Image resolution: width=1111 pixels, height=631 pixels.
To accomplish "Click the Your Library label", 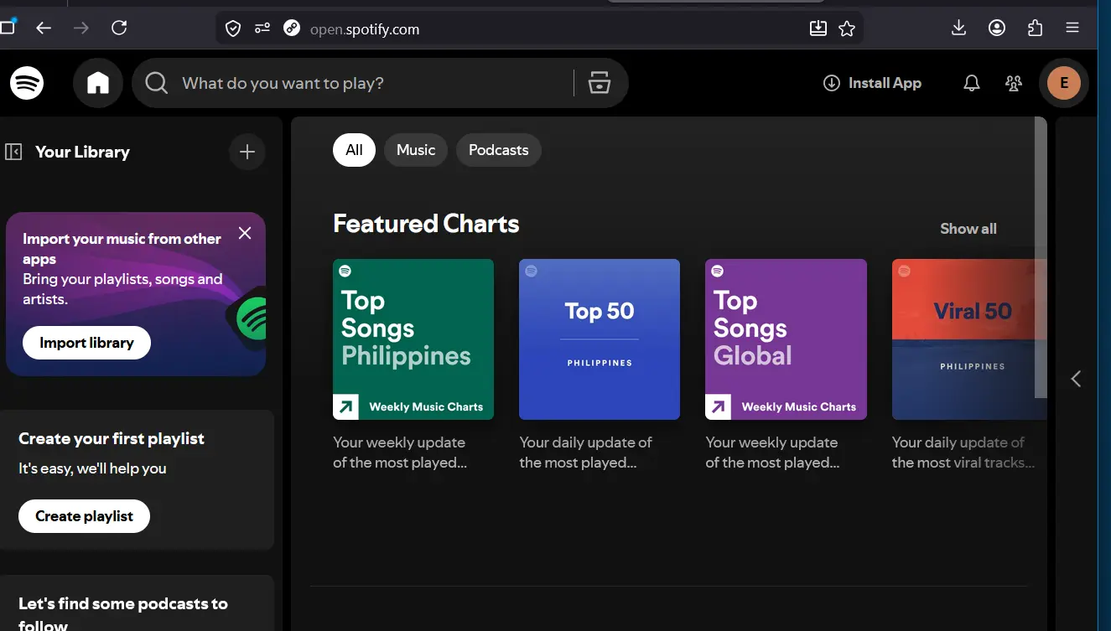I will tap(82, 152).
